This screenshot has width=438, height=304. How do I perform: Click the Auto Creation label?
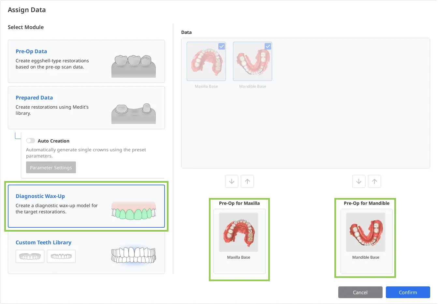53,141
